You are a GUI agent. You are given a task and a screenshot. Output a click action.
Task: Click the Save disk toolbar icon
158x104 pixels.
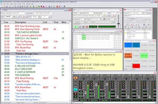coord(7,7)
